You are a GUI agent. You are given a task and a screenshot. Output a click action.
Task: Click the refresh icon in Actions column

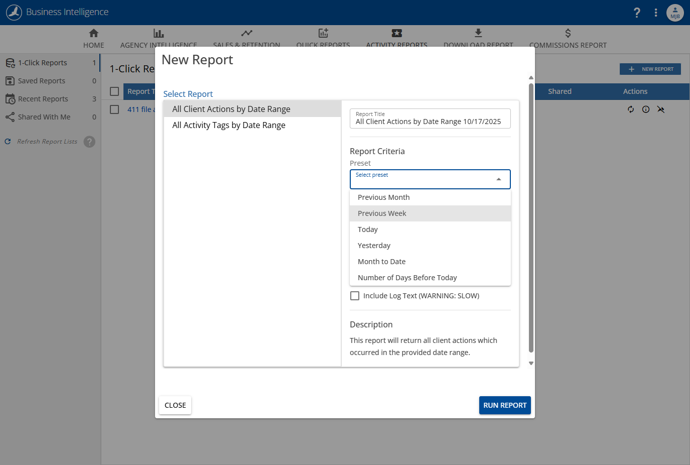[631, 109]
